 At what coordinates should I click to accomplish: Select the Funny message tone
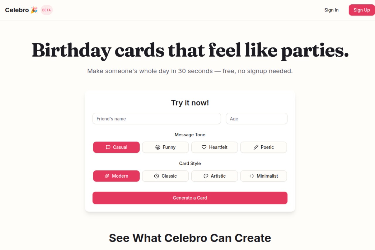point(166,147)
